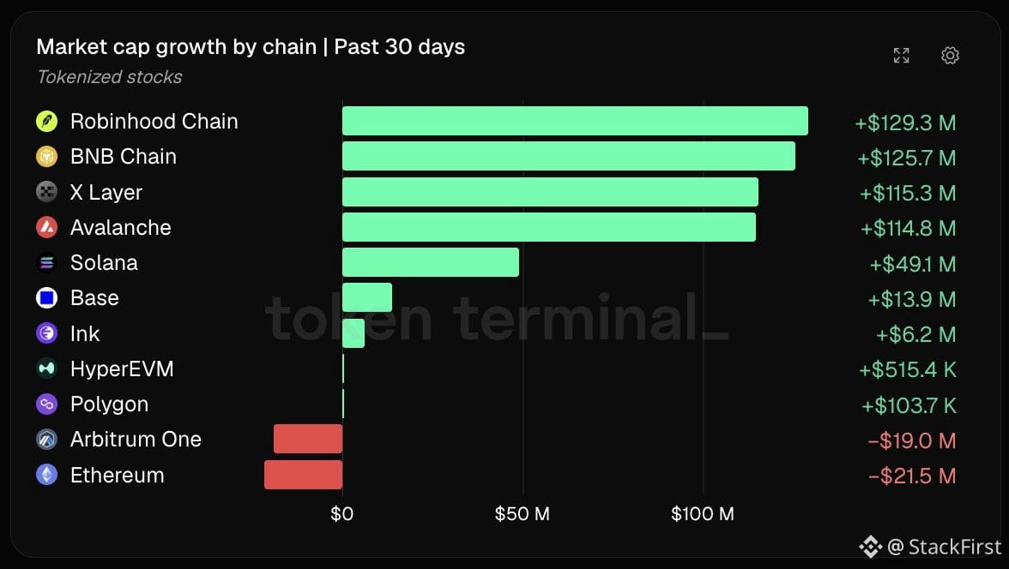1009x569 pixels.
Task: Click the $50 M axis label
Action: [523, 513]
